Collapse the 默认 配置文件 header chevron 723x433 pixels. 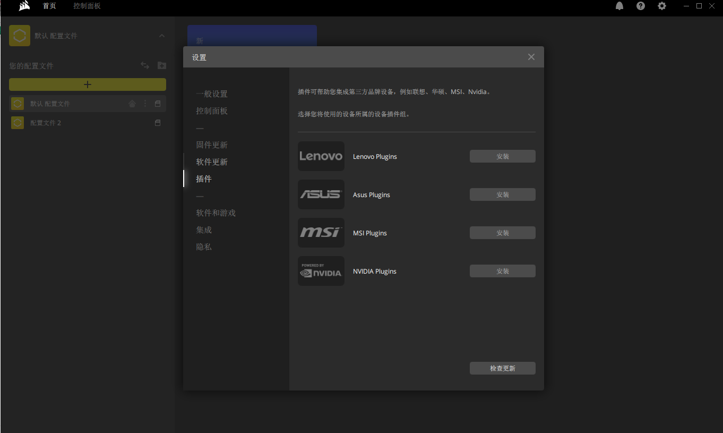(x=162, y=36)
